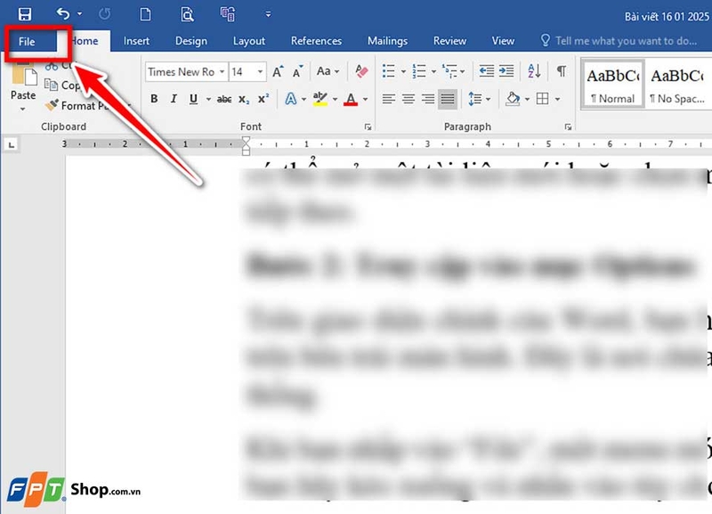
Task: Click the Shading paint bucket icon
Action: click(514, 99)
